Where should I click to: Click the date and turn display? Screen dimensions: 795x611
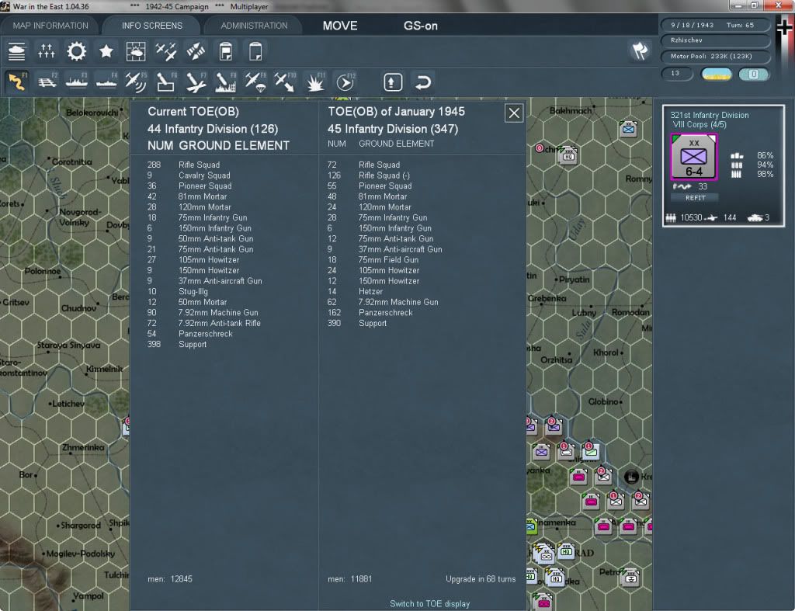click(715, 25)
